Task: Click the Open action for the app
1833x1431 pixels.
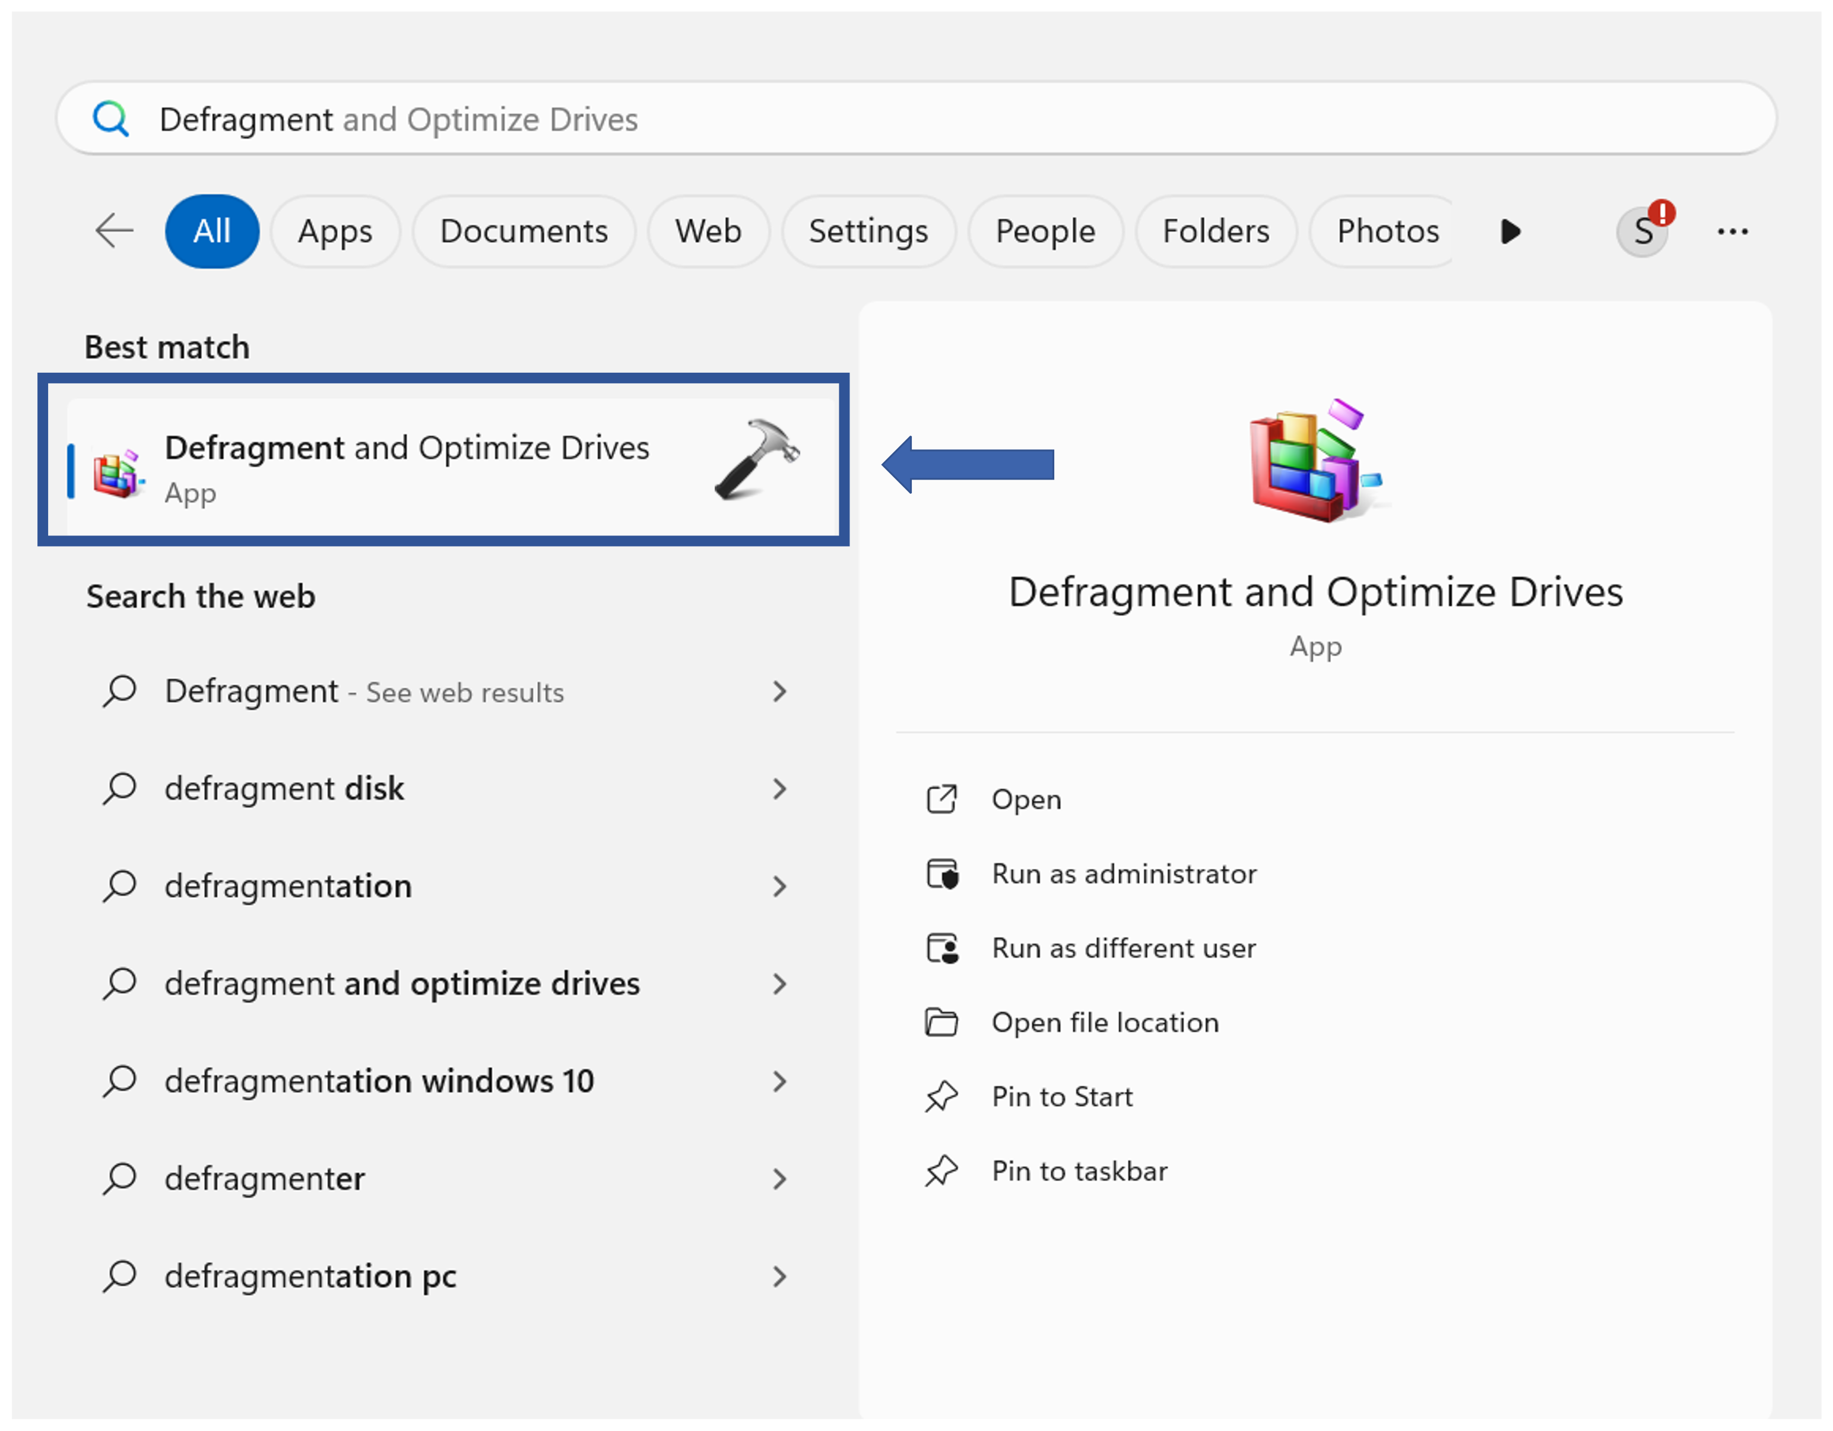Action: [x=1026, y=800]
